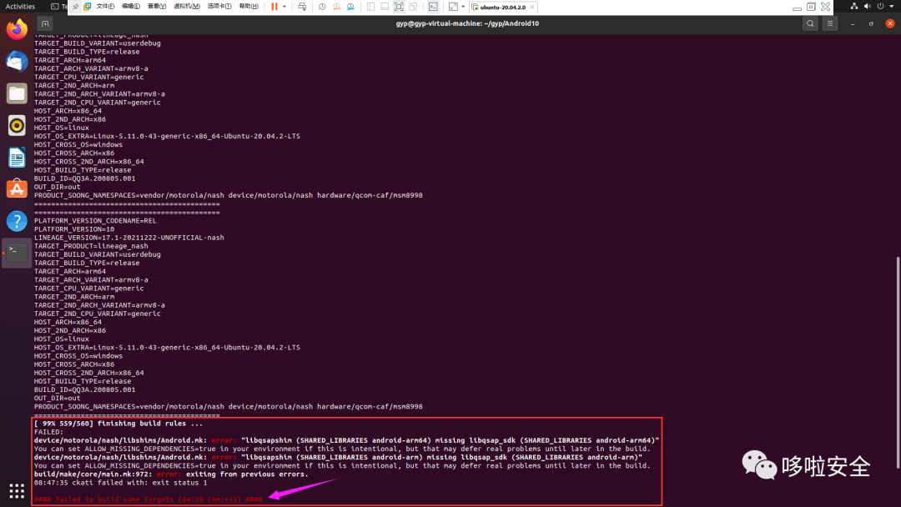Screen dimensions: 901x507
Task: Open the power system menu
Action: 880,7
